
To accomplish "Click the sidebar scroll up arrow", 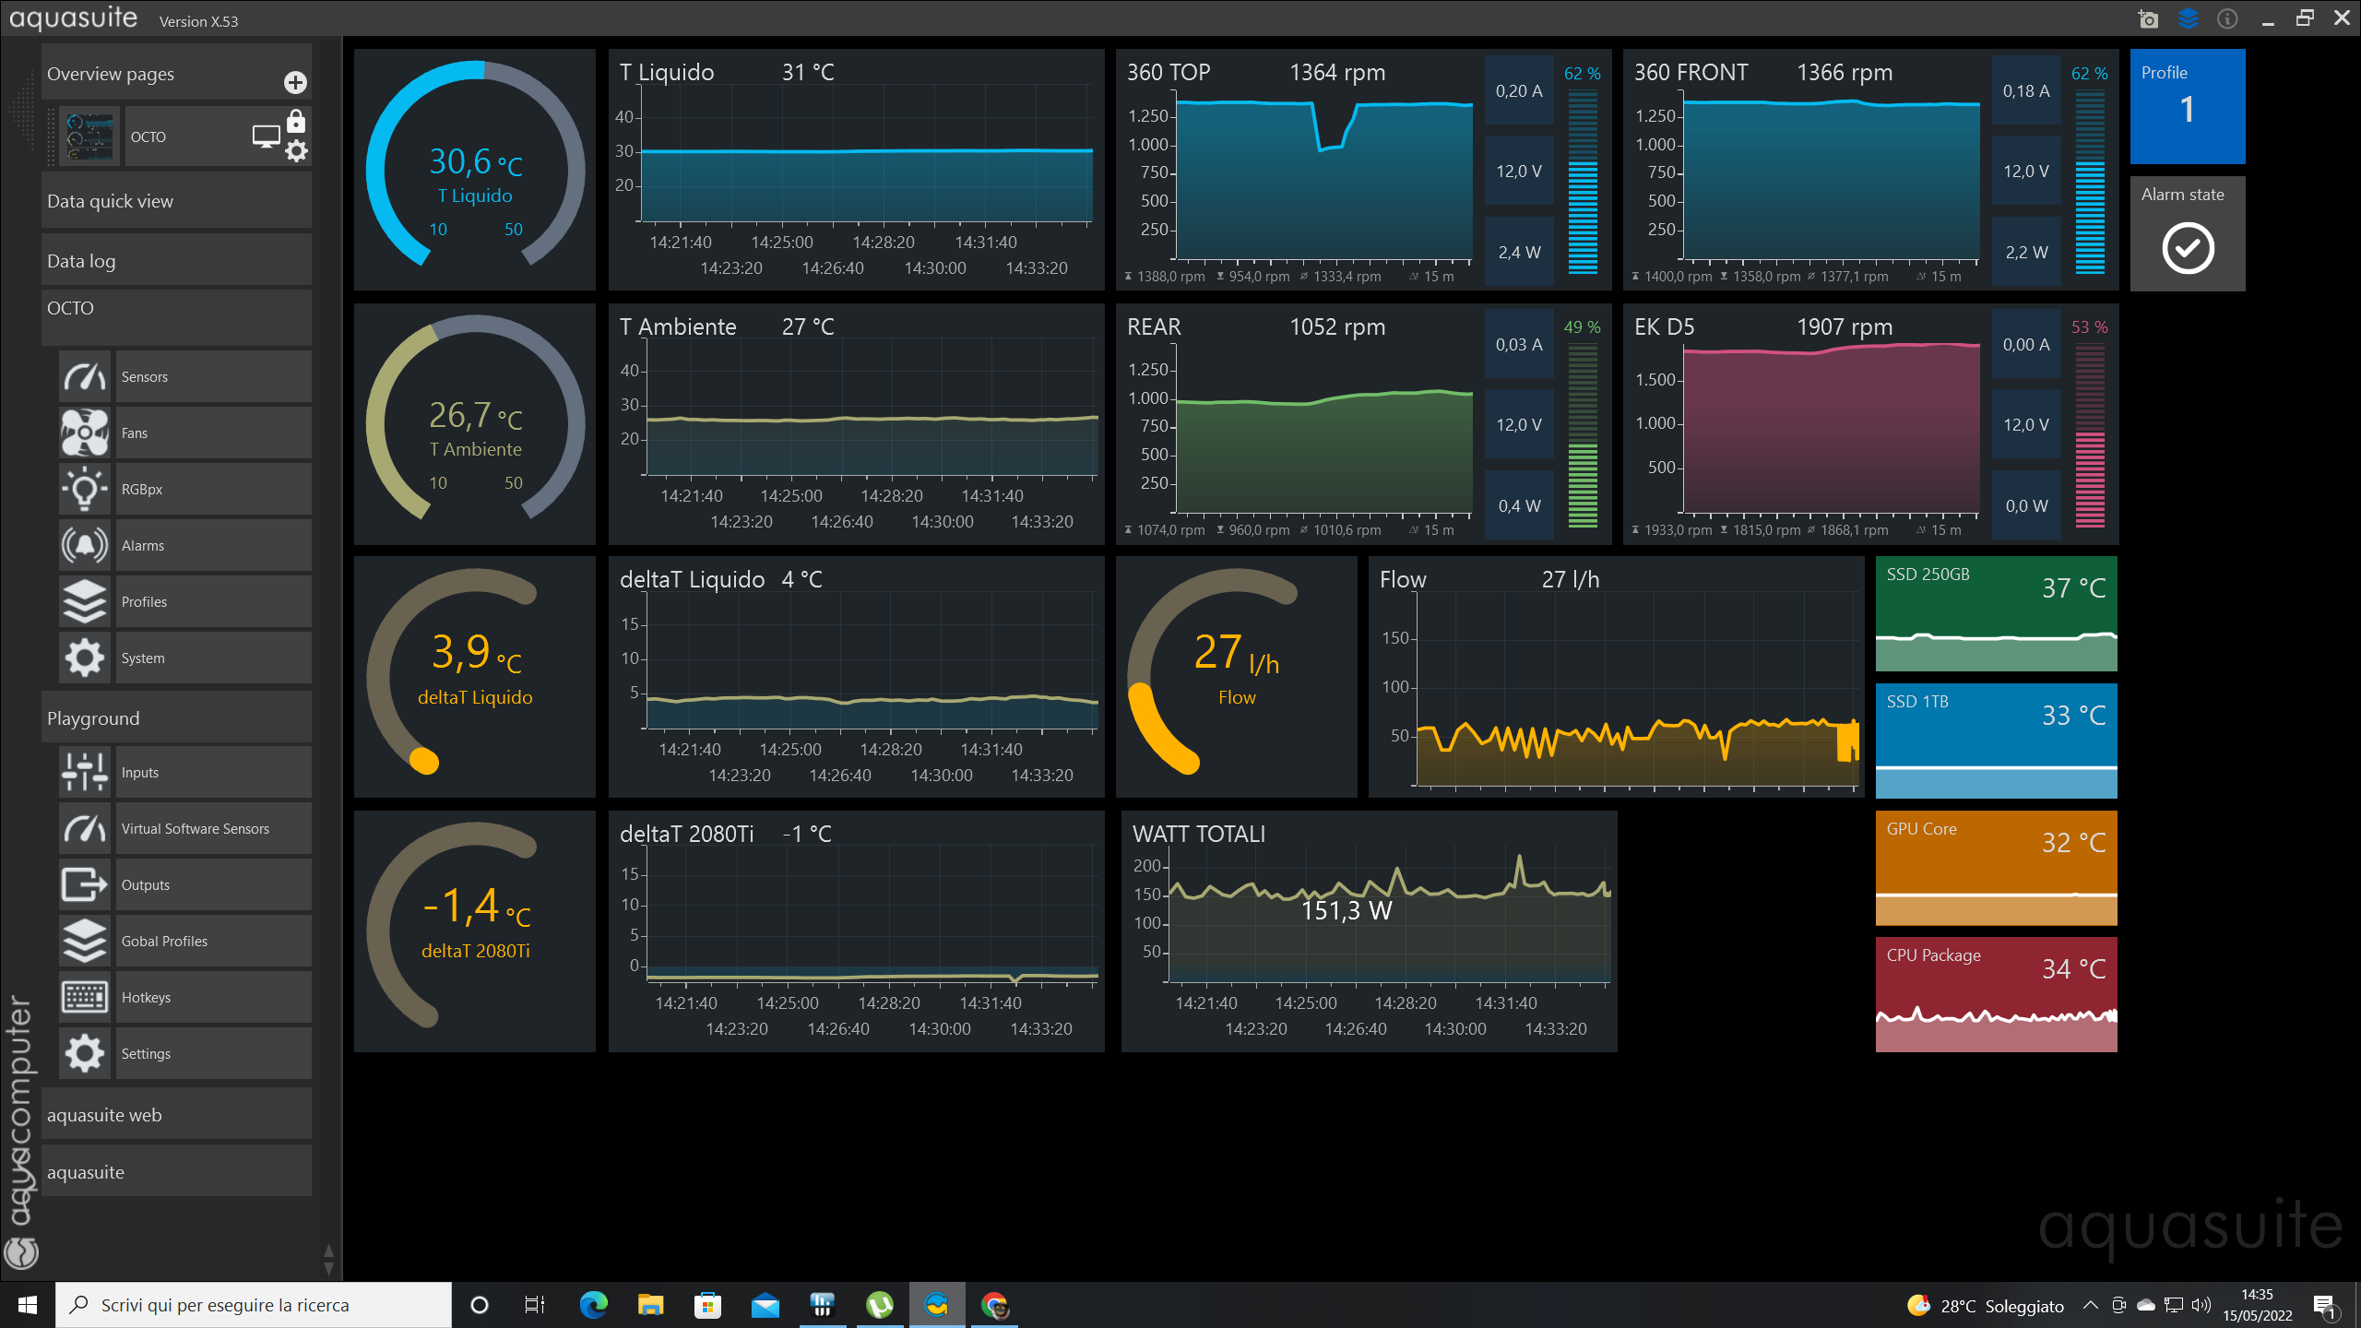I will [328, 1251].
